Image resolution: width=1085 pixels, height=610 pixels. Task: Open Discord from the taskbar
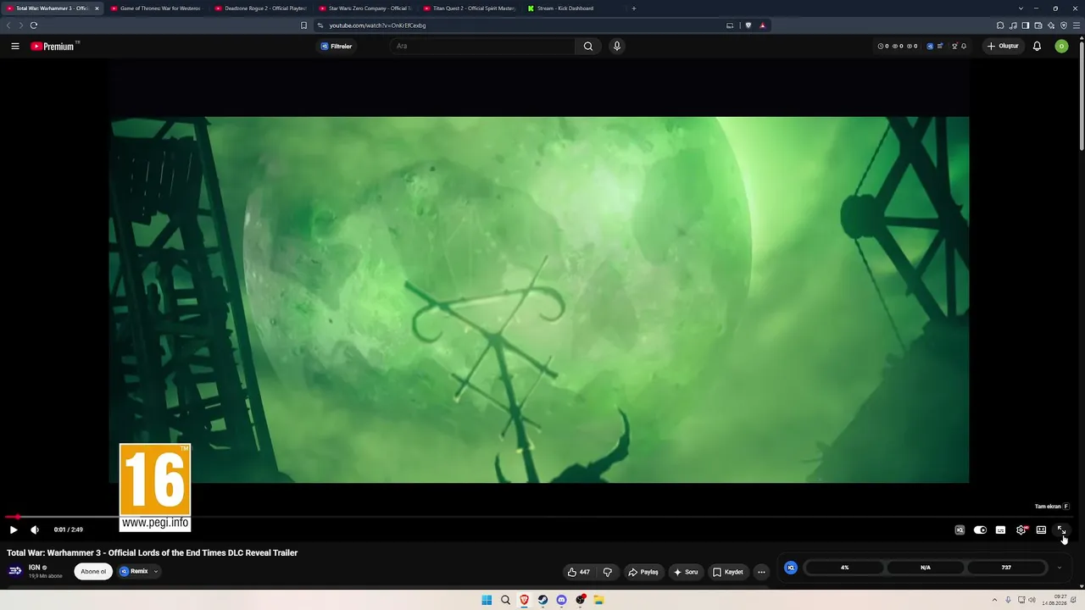pos(561,600)
